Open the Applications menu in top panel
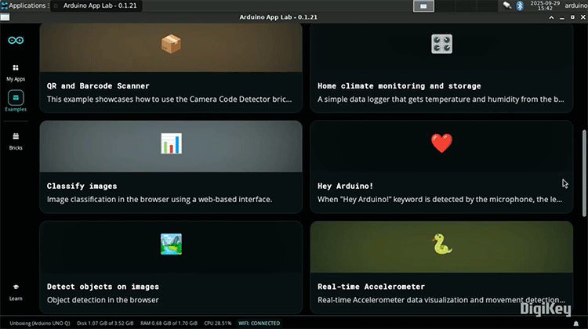 pyautogui.click(x=23, y=5)
